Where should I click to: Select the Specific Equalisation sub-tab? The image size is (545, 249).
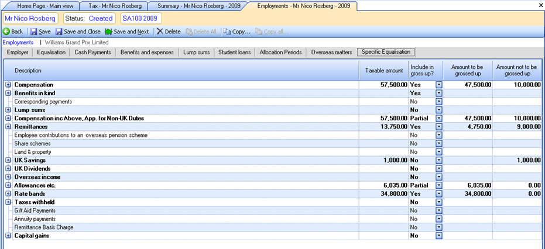386,52
